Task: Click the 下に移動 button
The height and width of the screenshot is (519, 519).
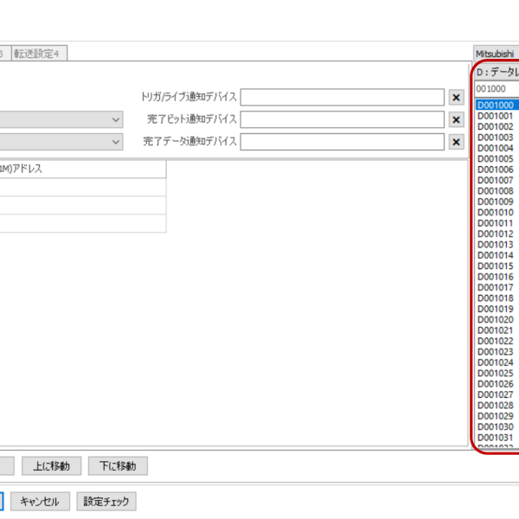Action: [x=118, y=466]
